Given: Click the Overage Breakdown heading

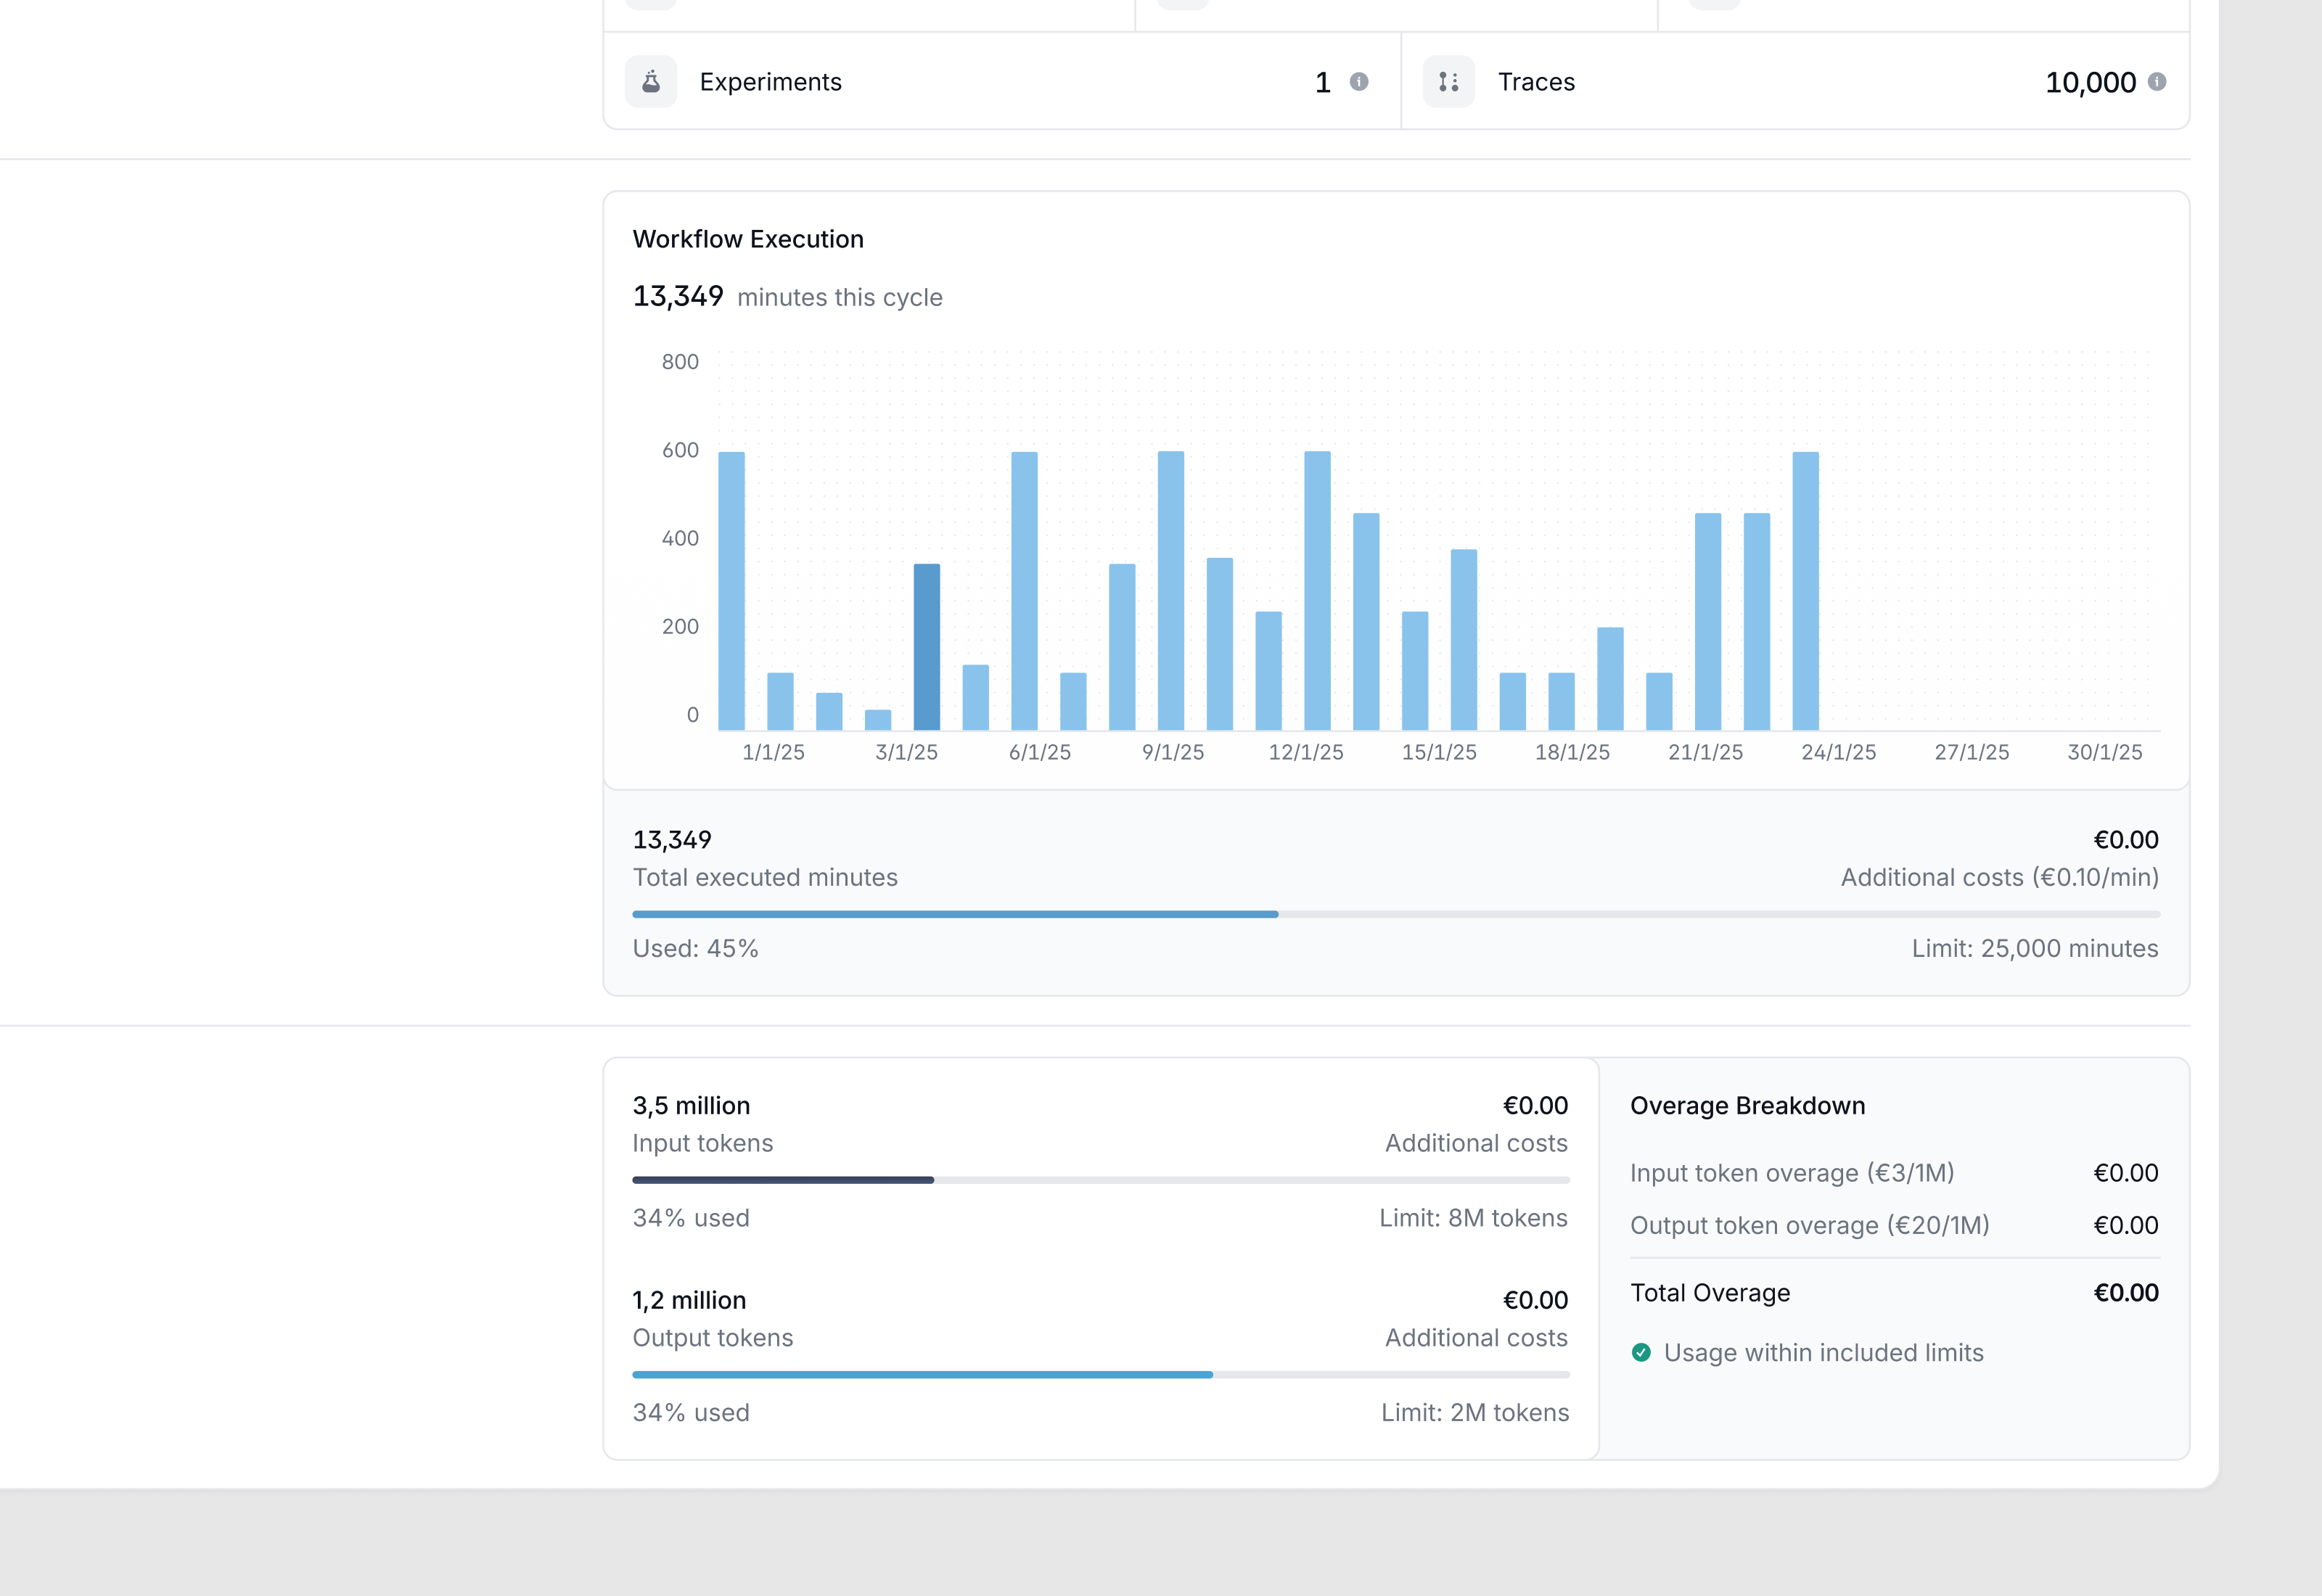Looking at the screenshot, I should coord(1747,1105).
